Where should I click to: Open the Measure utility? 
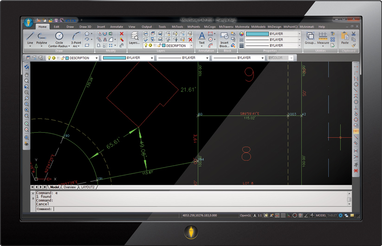[x=323, y=37]
